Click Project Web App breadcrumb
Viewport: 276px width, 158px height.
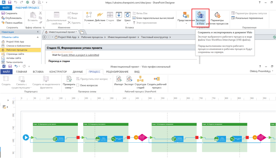(x=67, y=37)
